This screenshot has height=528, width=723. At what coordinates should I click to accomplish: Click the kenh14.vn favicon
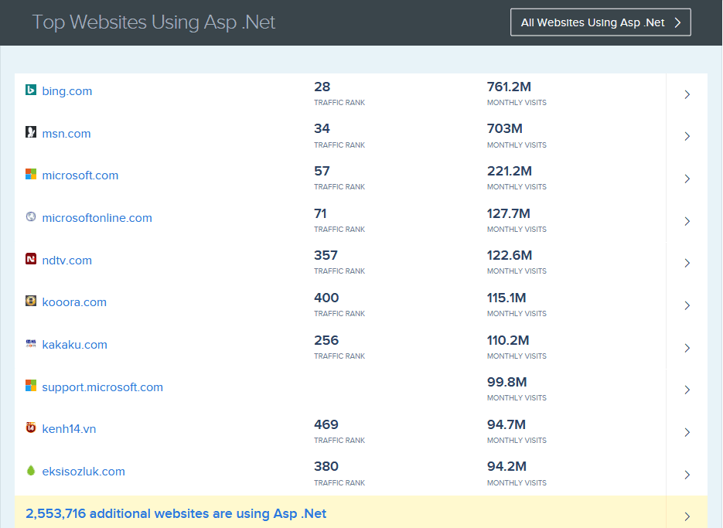[30, 428]
